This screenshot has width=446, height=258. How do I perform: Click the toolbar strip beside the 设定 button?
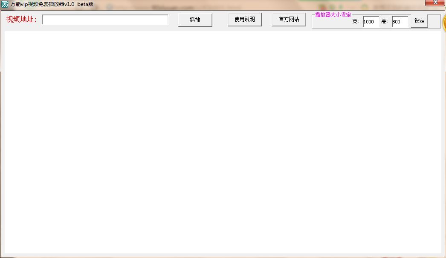point(434,20)
